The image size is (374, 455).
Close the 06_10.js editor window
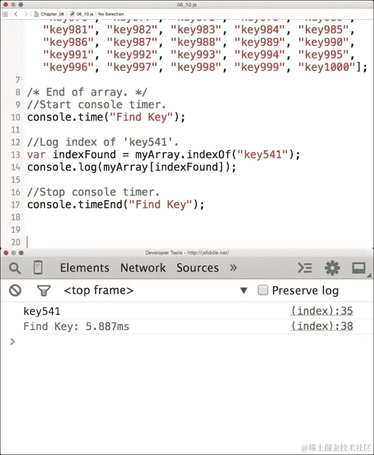pos(6,5)
